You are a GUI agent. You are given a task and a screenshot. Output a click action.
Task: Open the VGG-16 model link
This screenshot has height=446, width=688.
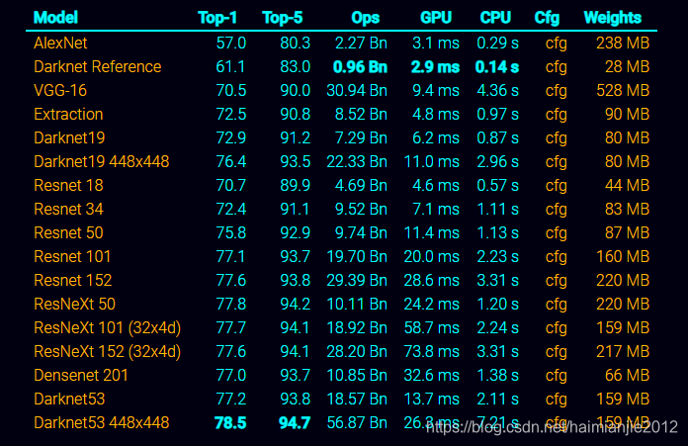click(60, 90)
